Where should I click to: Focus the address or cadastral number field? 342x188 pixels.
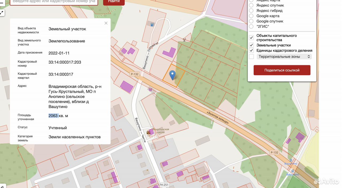point(54,2)
